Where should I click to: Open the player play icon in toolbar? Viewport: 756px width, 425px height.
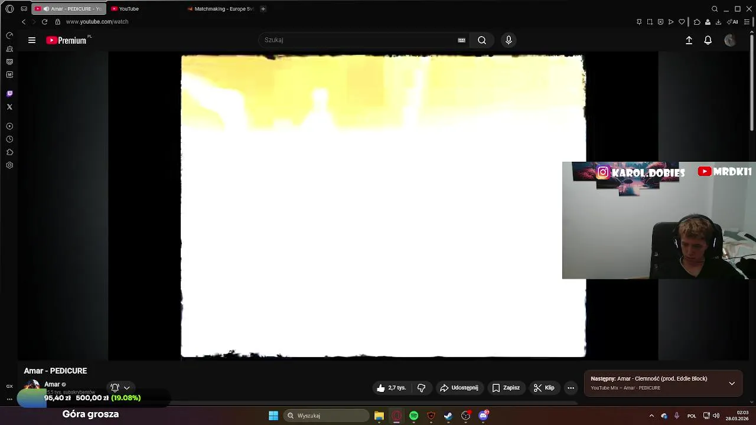pyautogui.click(x=671, y=22)
